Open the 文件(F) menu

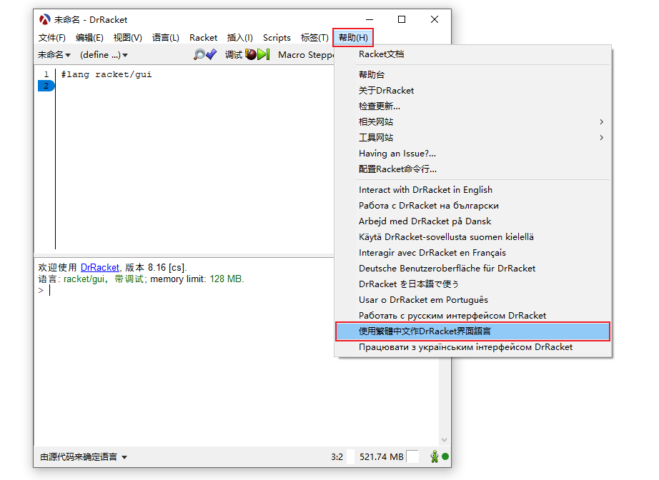(x=52, y=38)
